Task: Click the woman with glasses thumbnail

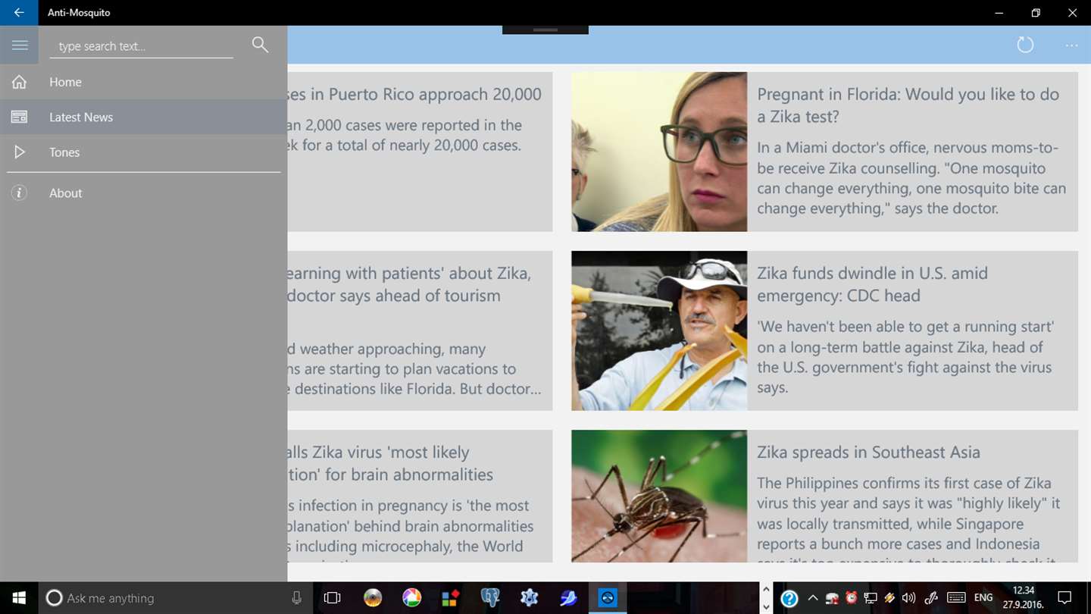Action: 659,152
